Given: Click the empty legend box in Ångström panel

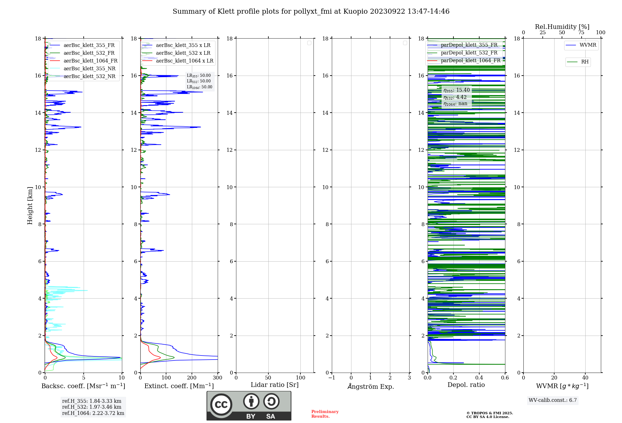Looking at the screenshot, I should point(405,43).
